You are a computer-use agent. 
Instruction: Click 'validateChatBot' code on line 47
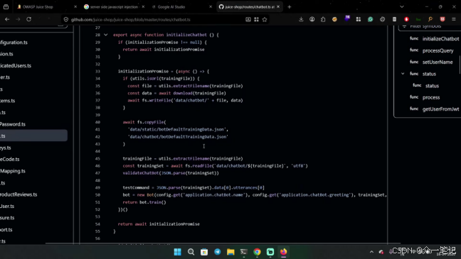[141, 173]
